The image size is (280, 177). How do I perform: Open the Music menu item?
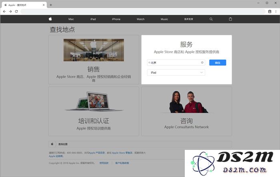[164, 19]
